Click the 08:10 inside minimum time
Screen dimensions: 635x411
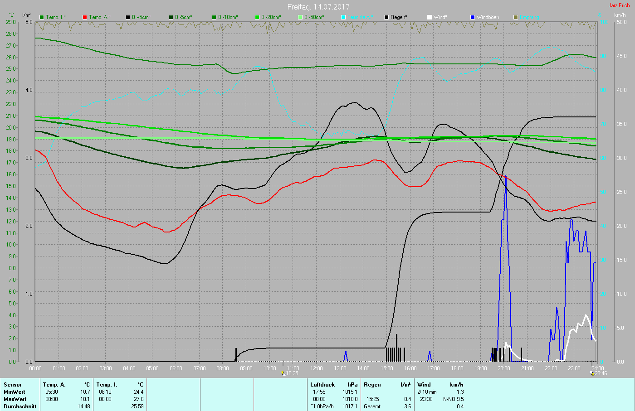pyautogui.click(x=105, y=392)
